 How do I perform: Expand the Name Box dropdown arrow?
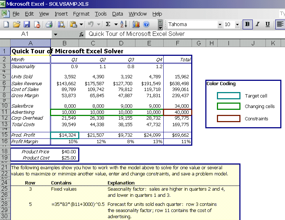click(55, 34)
